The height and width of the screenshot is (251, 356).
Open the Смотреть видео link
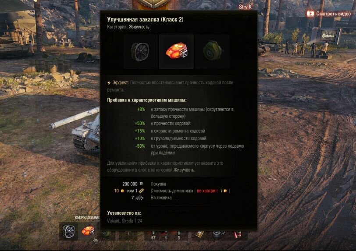point(333,14)
